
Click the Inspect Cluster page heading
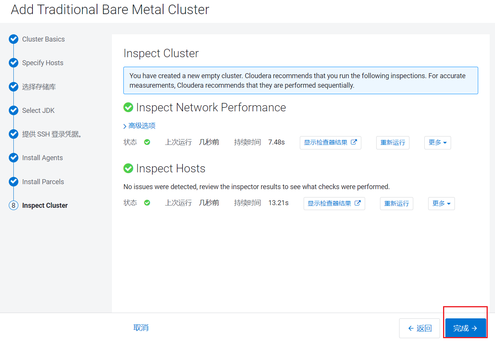(x=161, y=53)
